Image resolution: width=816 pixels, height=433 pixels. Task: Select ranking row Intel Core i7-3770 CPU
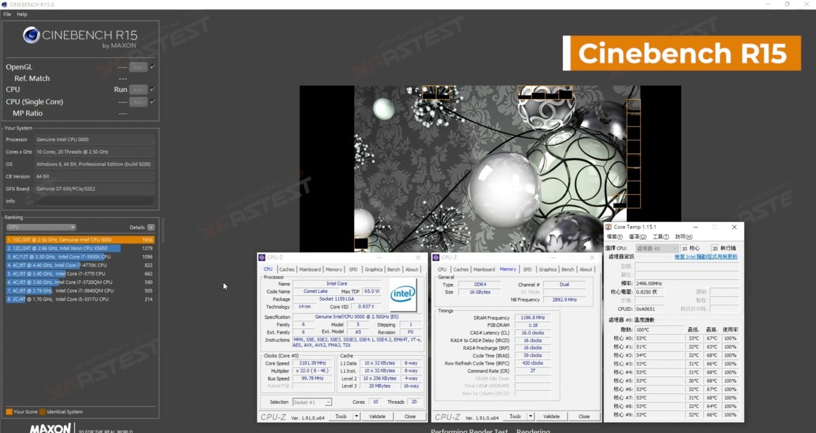tap(80, 274)
